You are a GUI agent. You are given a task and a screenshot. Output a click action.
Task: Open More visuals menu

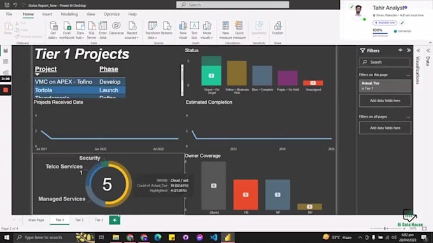[207, 30]
